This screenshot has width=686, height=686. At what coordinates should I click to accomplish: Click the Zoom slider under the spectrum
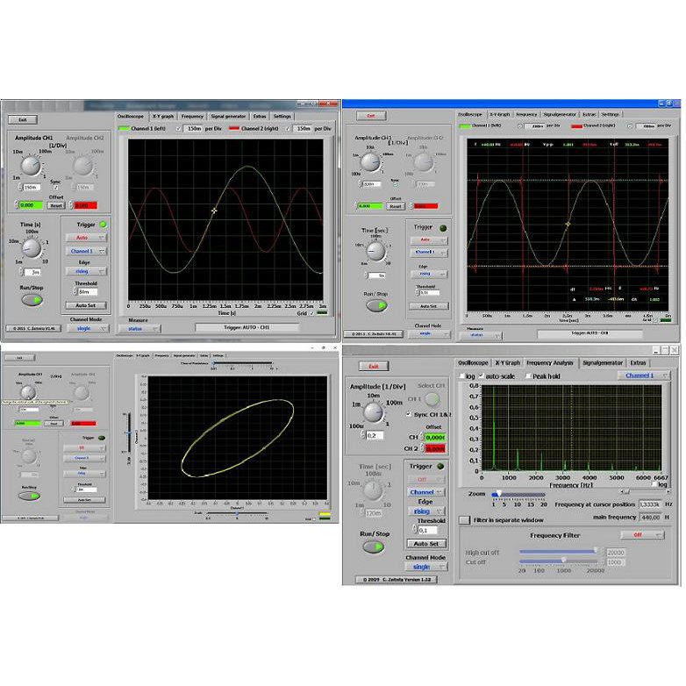(x=497, y=495)
